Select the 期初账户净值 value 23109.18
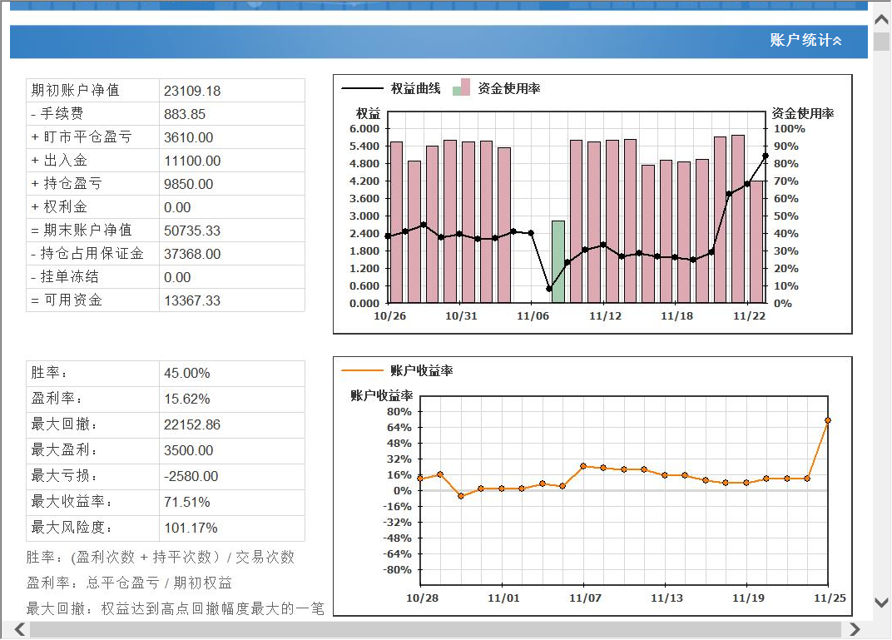Screen dimensions: 892x640 [x=192, y=91]
